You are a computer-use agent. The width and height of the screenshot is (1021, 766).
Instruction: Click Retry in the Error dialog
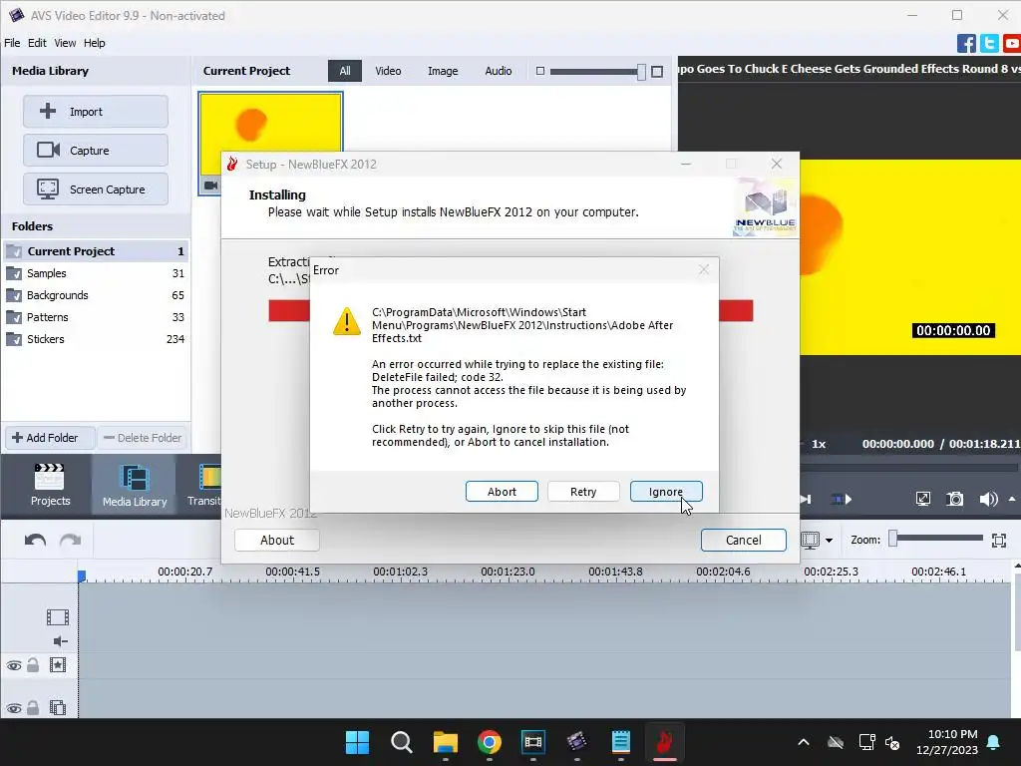tap(583, 492)
